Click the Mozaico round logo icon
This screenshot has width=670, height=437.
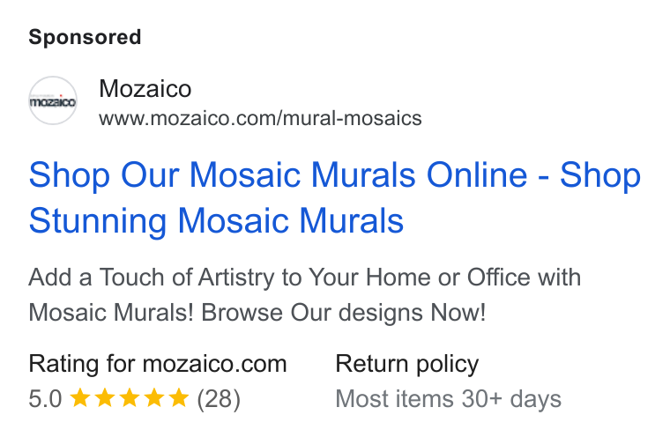click(53, 100)
